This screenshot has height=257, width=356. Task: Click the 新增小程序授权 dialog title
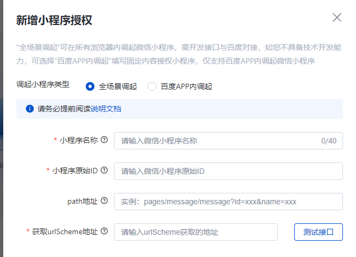(x=54, y=20)
